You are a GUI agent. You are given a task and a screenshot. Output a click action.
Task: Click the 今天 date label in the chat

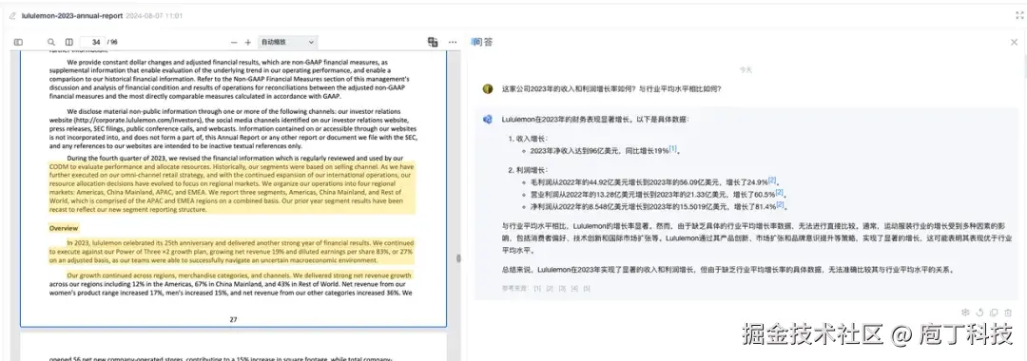[746, 69]
